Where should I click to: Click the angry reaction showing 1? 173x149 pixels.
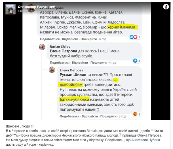click(137, 114)
